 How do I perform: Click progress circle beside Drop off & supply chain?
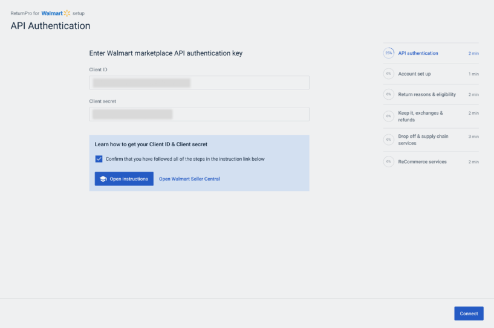(388, 140)
